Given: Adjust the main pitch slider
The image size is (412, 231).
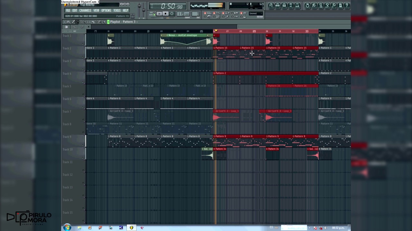Looking at the screenshot, I should point(144,11).
